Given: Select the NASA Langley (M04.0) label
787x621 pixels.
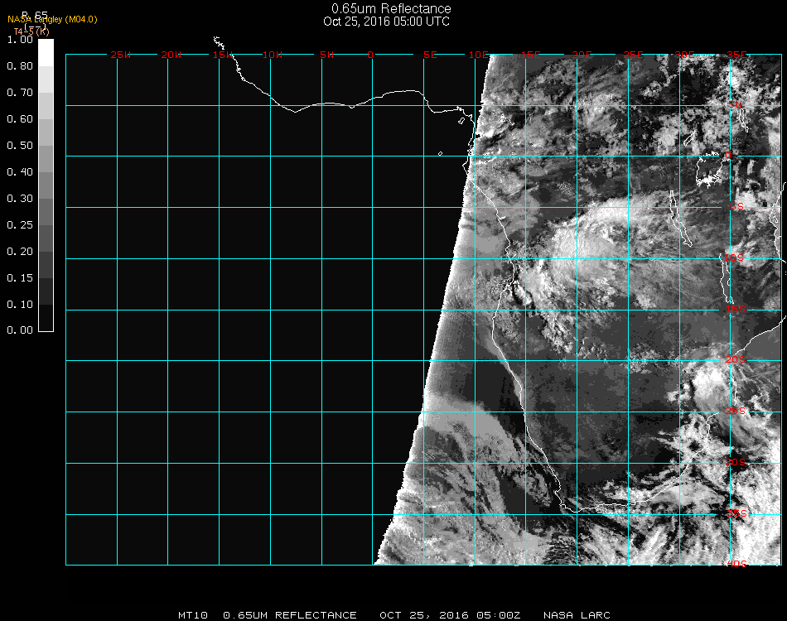Looking at the screenshot, I should click(x=52, y=19).
